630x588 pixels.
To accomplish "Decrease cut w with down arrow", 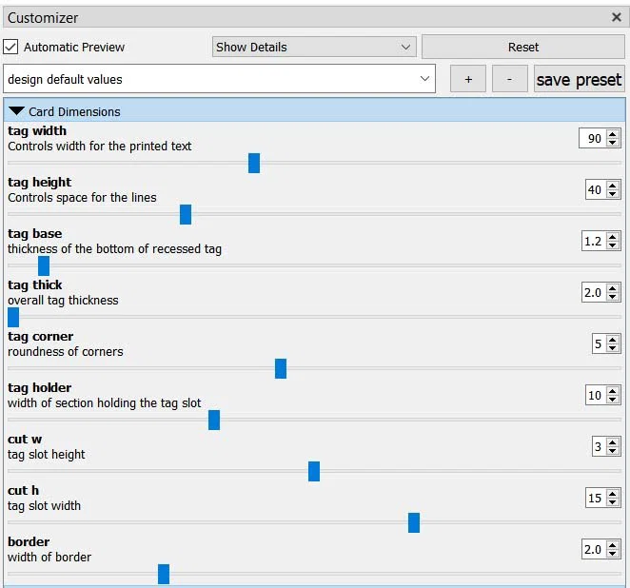I will pos(612,451).
